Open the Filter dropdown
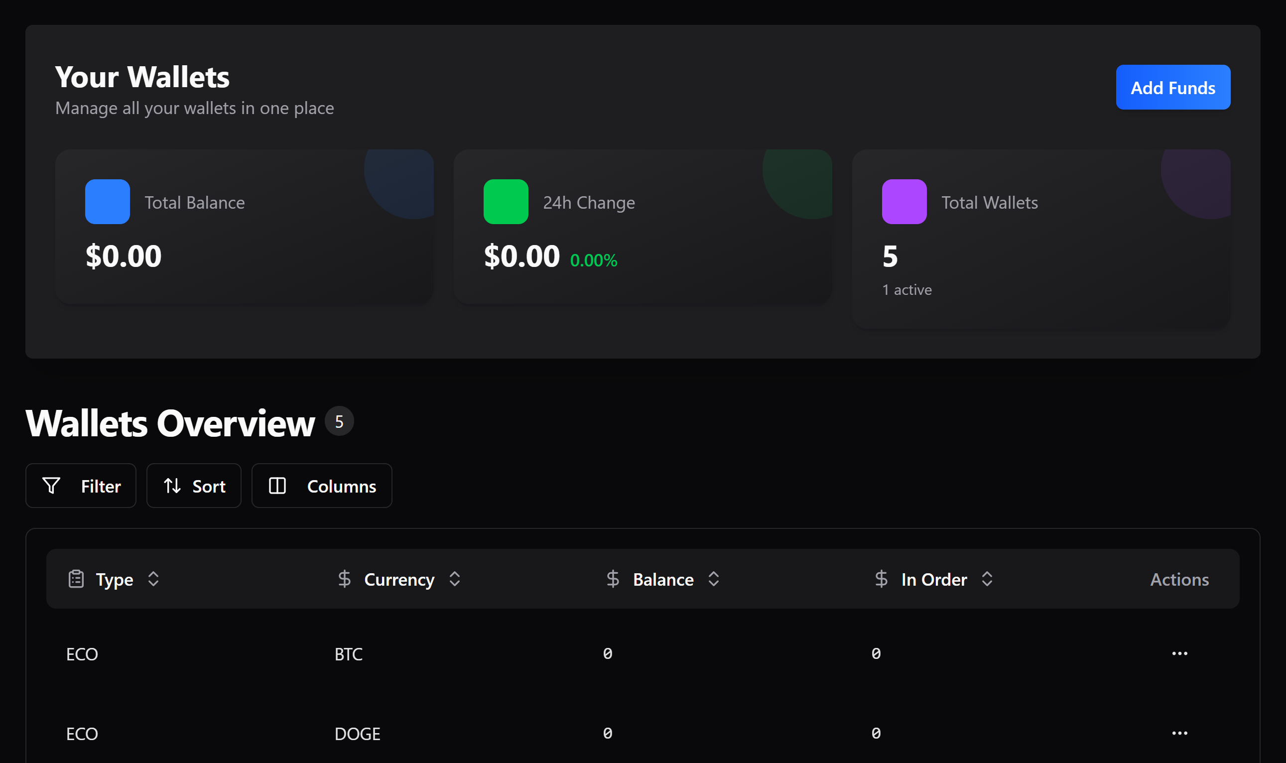 click(x=81, y=486)
